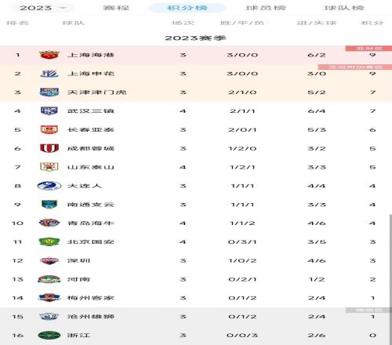Click 北京国安's 0/3/1 record
Image resolution: width=392 pixels, height=345 pixels.
[x=242, y=242]
